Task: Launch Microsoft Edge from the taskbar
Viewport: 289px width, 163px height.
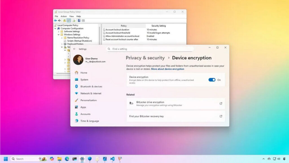Action: [x=67, y=159]
